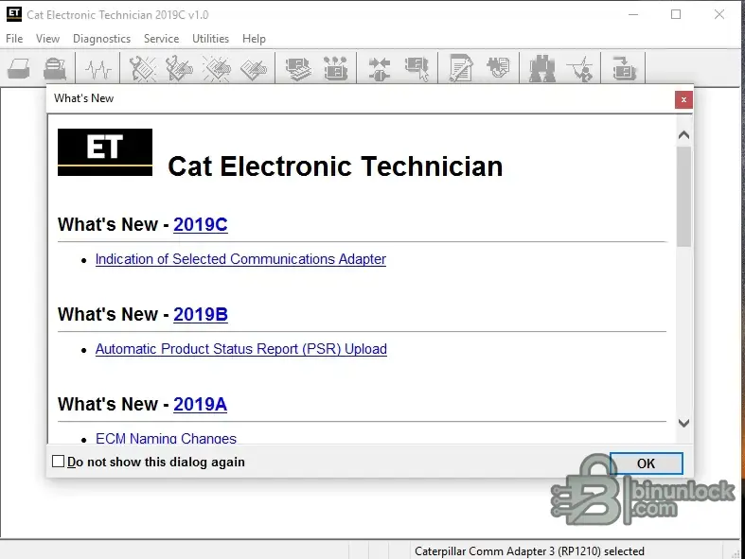This screenshot has width=745, height=559.
Task: Click the binoculars toolbar icon
Action: coord(542,68)
